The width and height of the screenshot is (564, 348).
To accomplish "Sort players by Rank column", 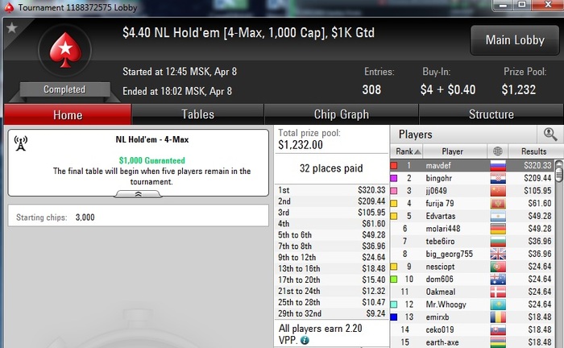I will coord(407,151).
